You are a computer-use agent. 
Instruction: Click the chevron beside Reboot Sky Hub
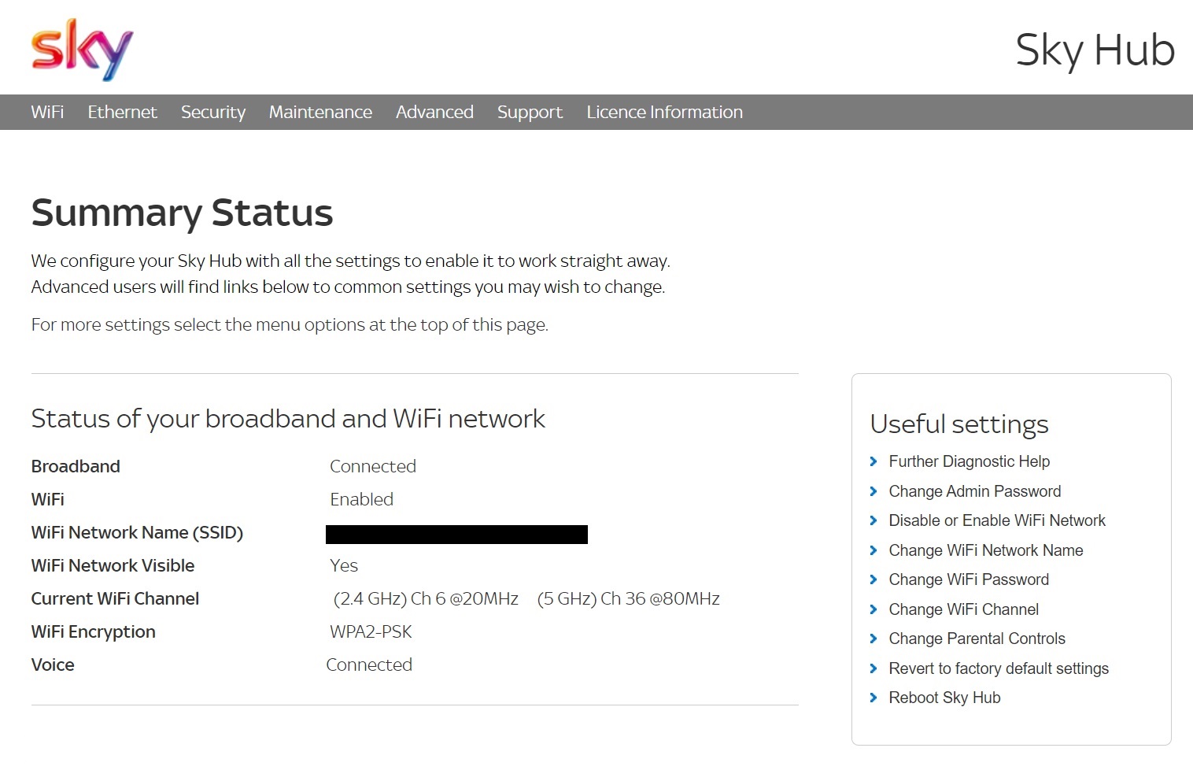875,698
